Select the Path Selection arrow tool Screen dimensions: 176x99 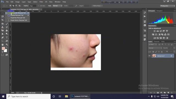[2, 41]
